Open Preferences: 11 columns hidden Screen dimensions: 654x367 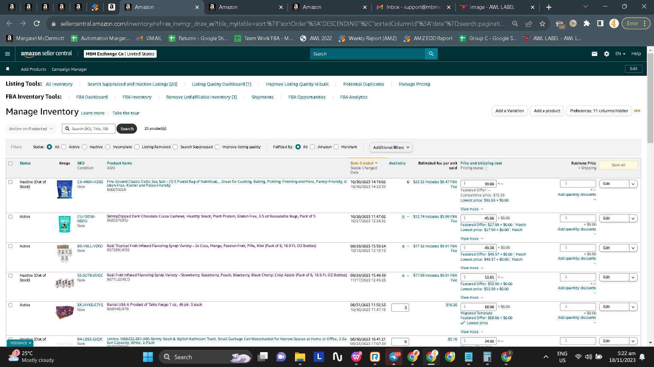click(599, 111)
